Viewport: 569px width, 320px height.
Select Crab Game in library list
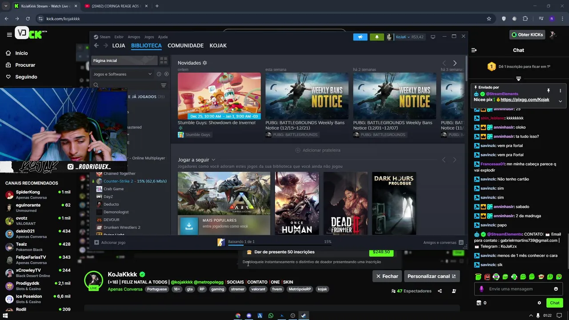(131, 189)
